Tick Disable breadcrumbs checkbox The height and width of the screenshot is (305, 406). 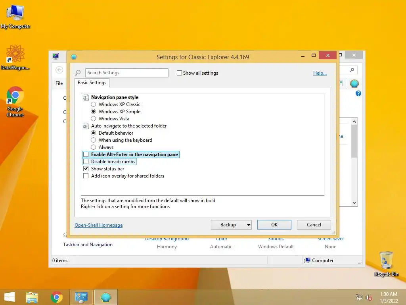[86, 162]
